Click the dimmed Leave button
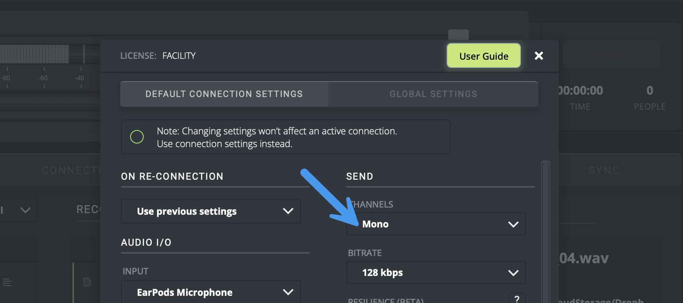This screenshot has height=303, width=683. pos(611,54)
